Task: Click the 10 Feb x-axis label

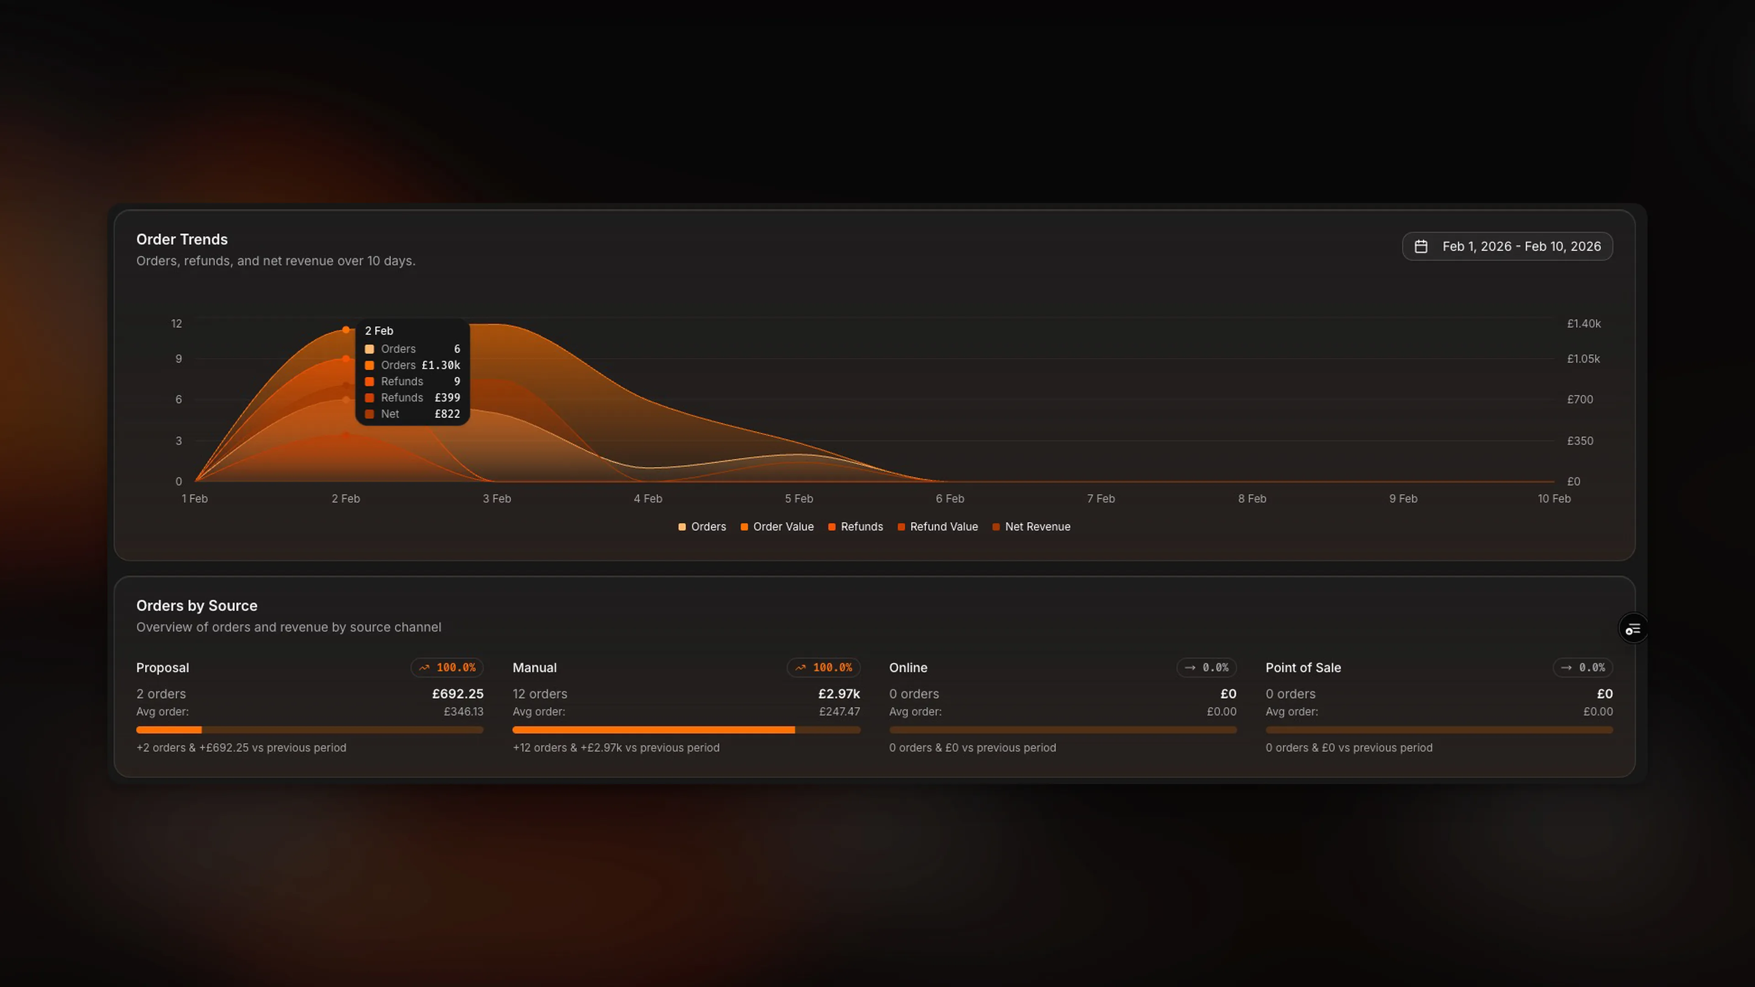Action: (x=1554, y=499)
